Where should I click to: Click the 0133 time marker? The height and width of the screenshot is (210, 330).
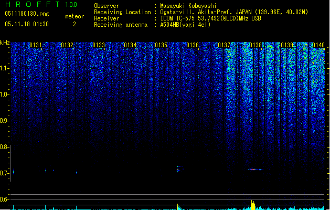99,45
